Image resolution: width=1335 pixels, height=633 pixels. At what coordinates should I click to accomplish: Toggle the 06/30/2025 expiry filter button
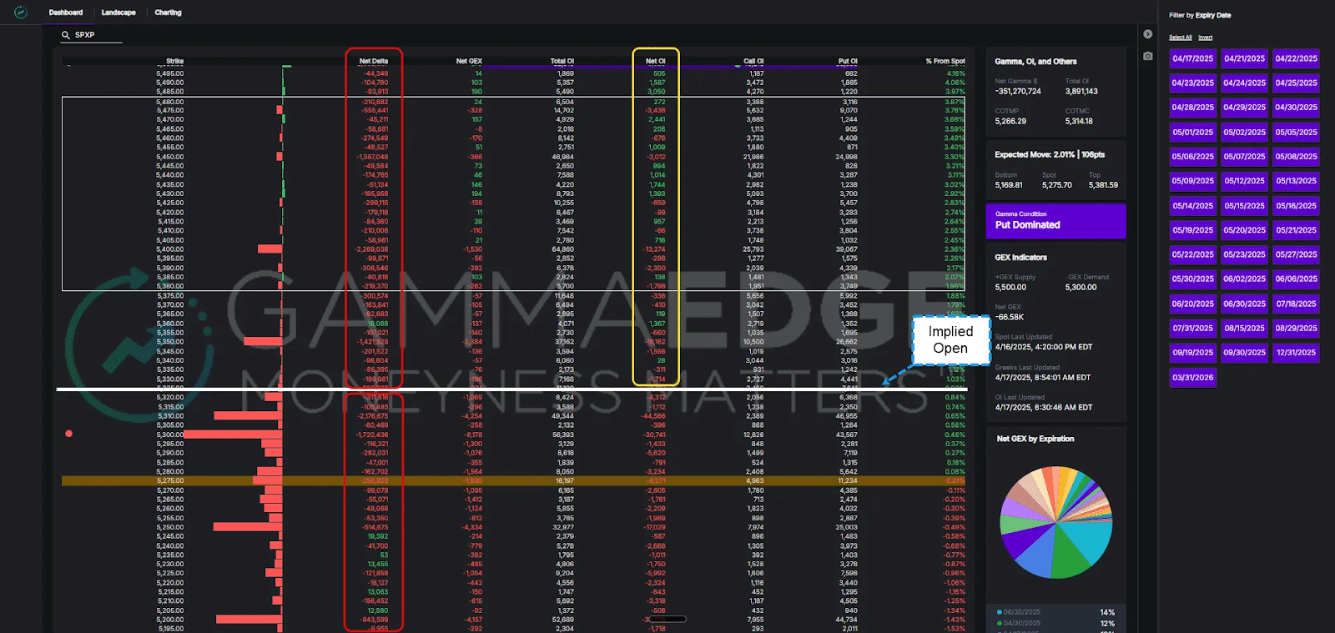click(1244, 304)
